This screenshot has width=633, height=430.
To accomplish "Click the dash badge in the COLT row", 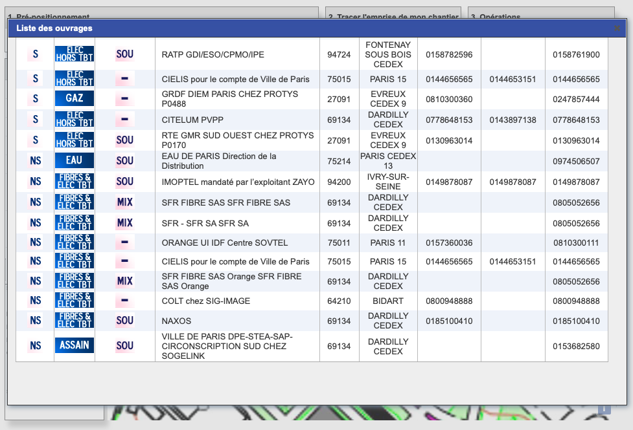I will tap(125, 301).
